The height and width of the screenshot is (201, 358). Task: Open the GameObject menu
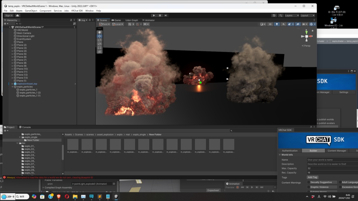(31, 11)
